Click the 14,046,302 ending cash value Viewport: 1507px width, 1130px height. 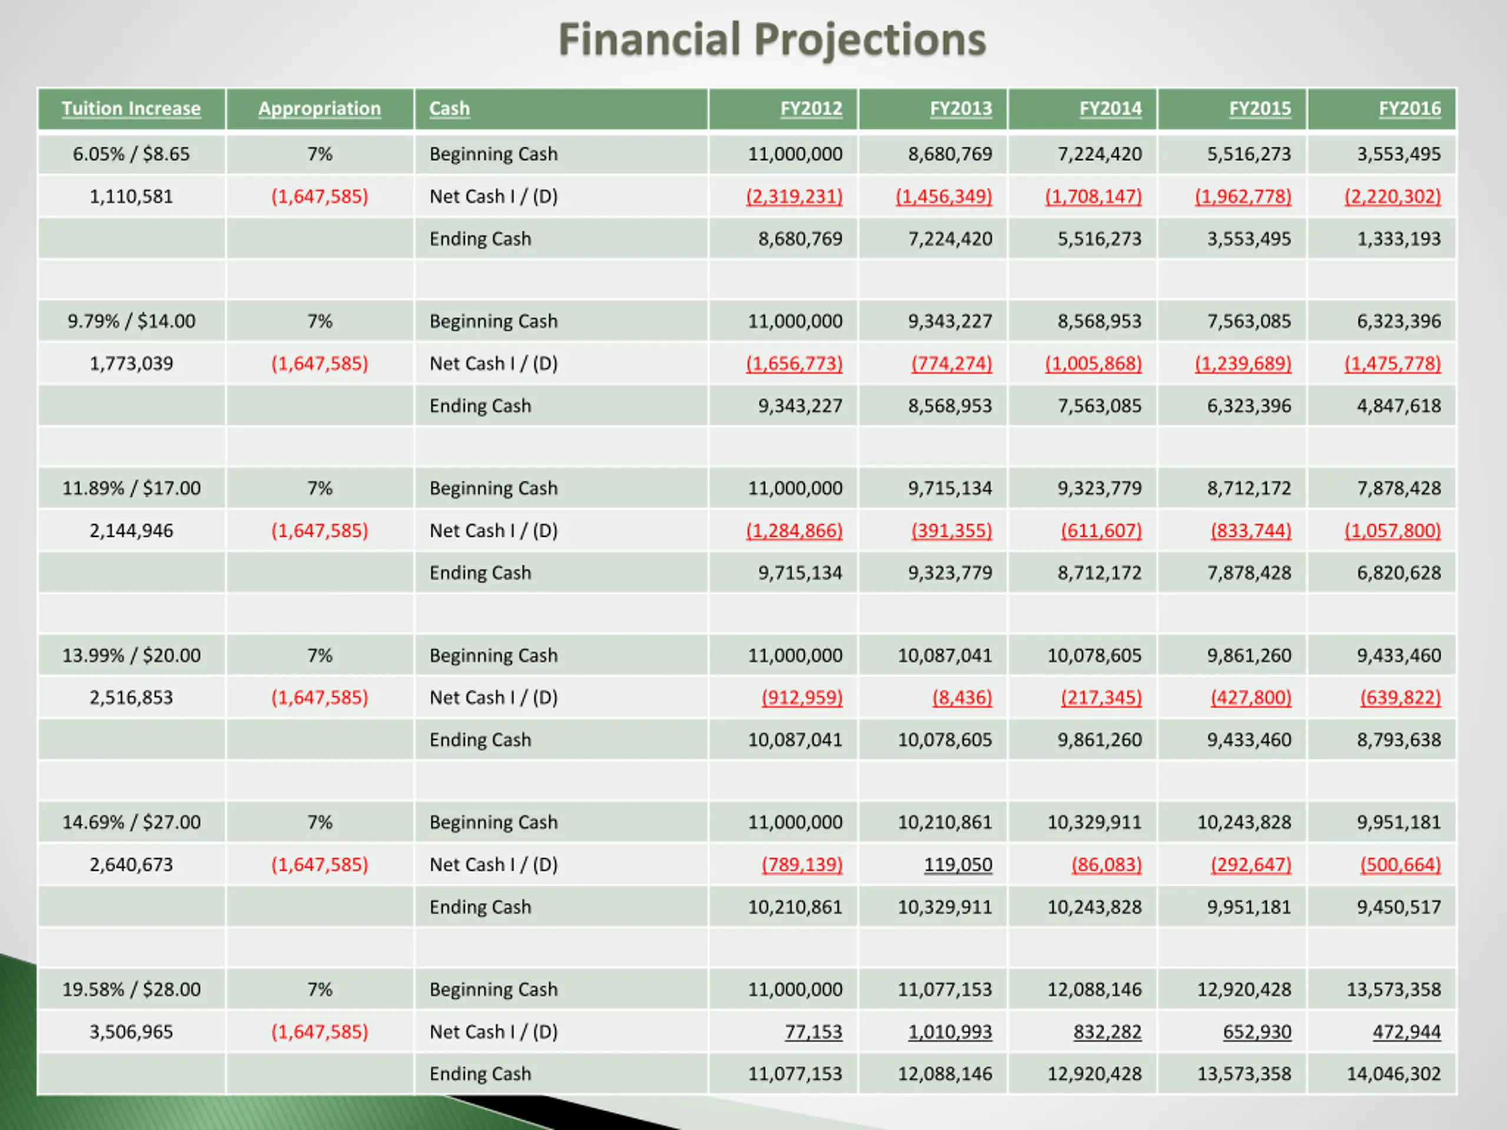1393,1074
